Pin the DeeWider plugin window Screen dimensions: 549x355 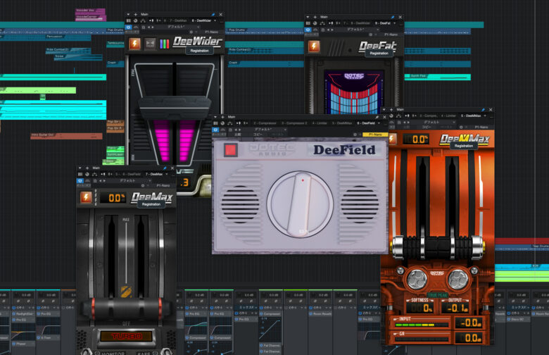coord(213,15)
